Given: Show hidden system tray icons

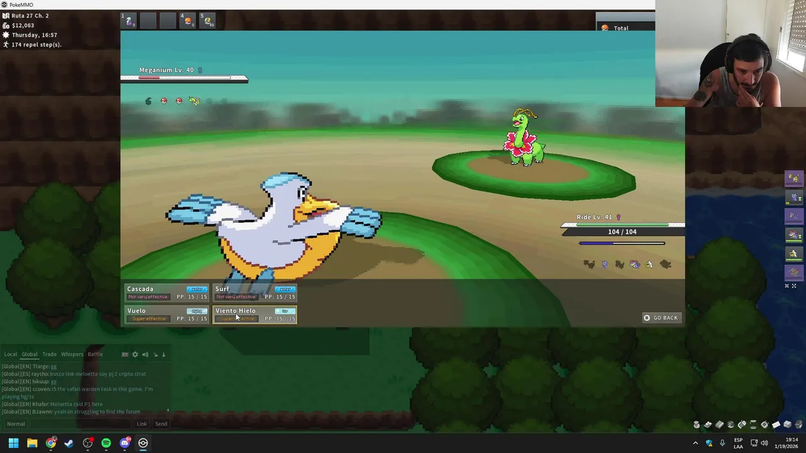Looking at the screenshot, I should (x=695, y=443).
